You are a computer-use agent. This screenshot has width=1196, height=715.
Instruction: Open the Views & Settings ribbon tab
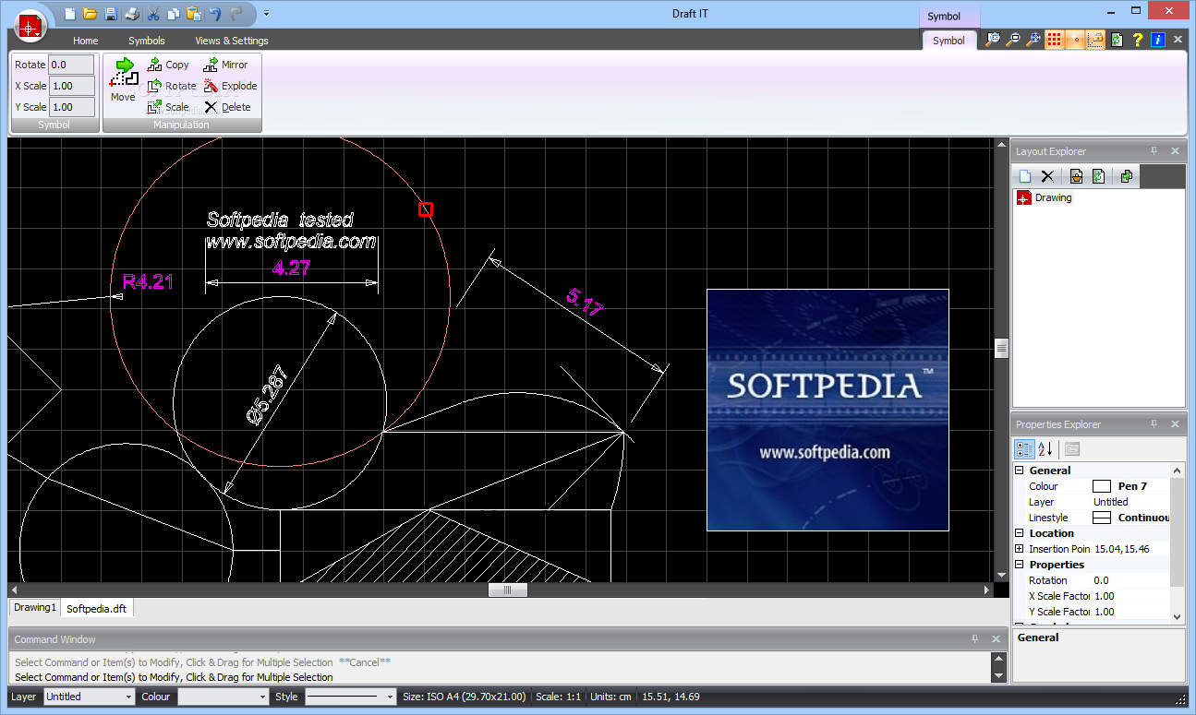point(231,41)
